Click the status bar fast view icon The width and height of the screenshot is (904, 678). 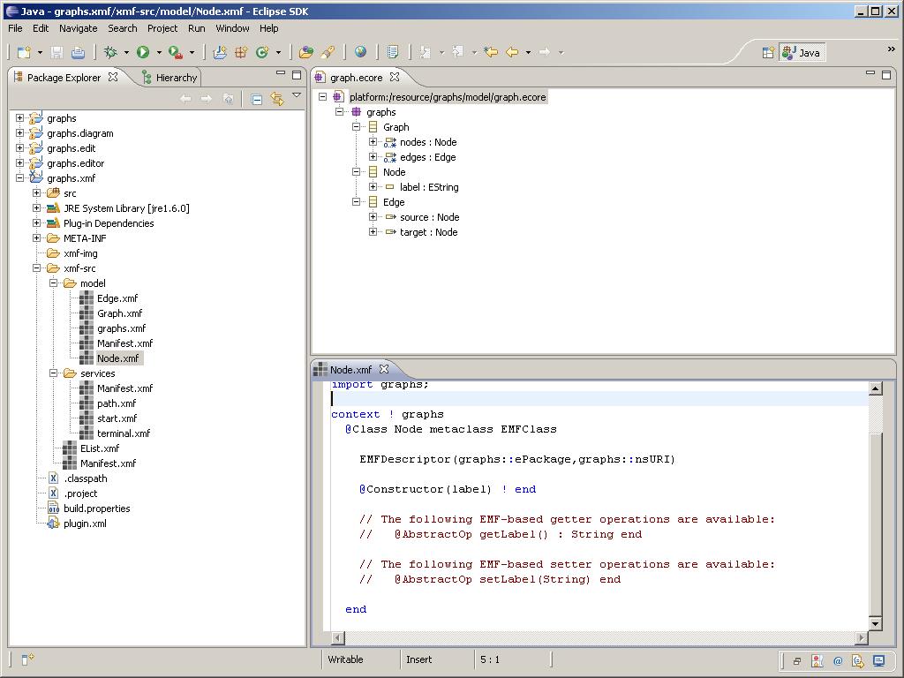point(27,659)
